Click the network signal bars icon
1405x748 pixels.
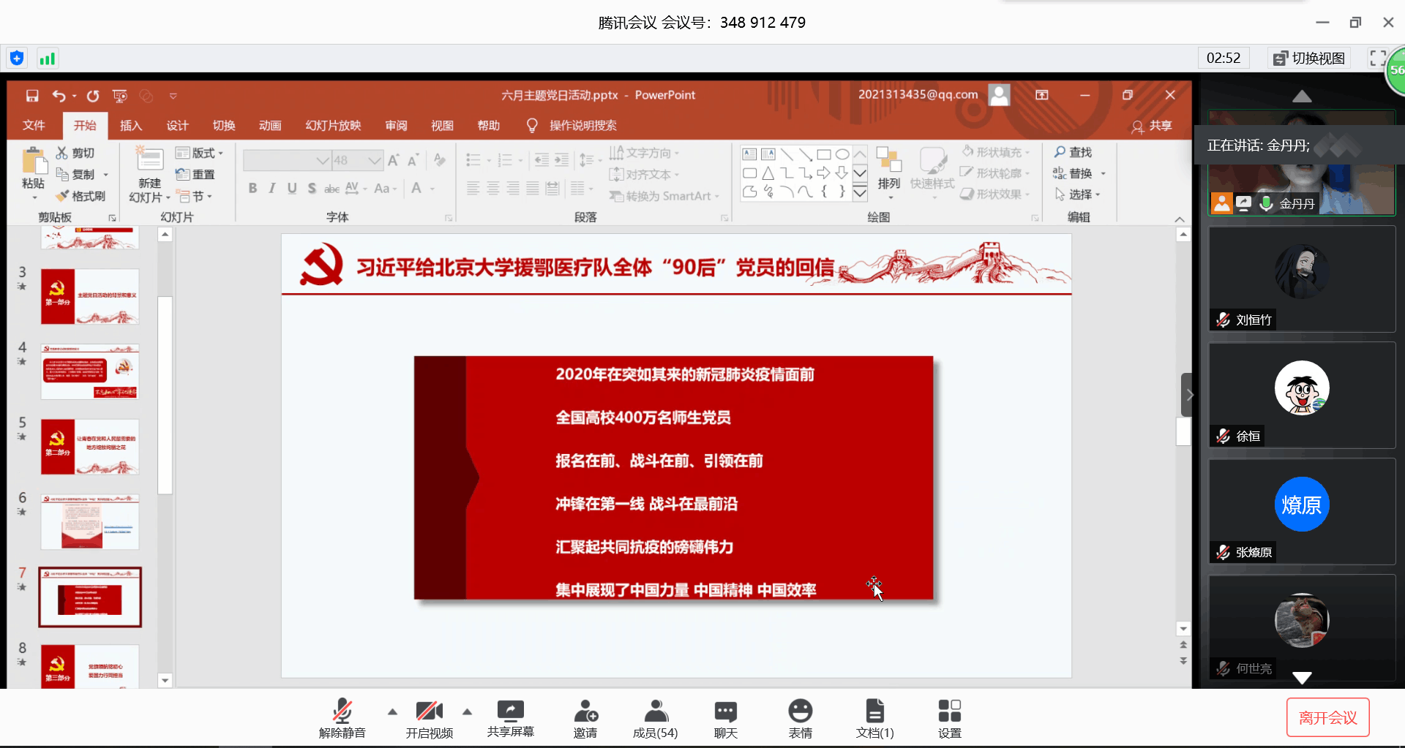47,58
